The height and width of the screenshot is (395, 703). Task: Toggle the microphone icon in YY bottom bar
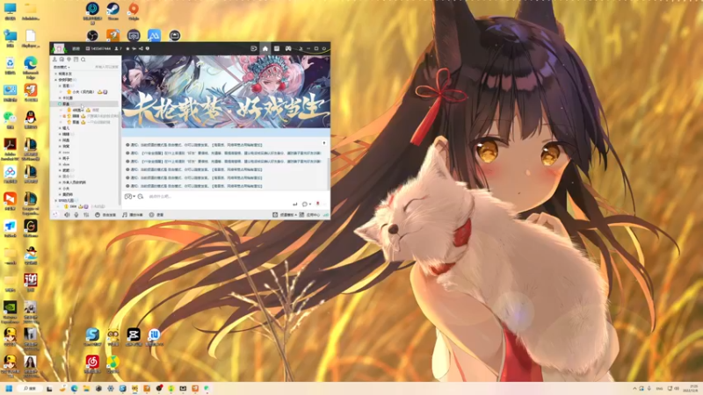(x=76, y=215)
